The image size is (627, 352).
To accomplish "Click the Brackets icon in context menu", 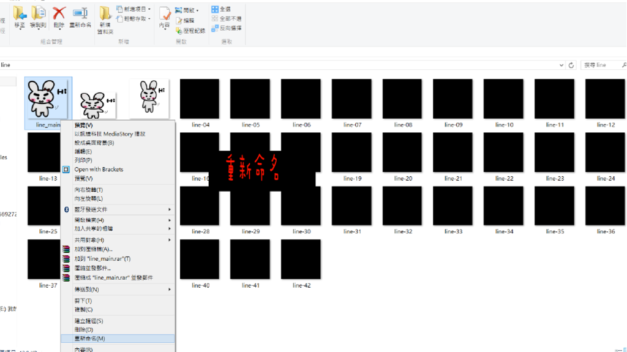I will point(66,170).
